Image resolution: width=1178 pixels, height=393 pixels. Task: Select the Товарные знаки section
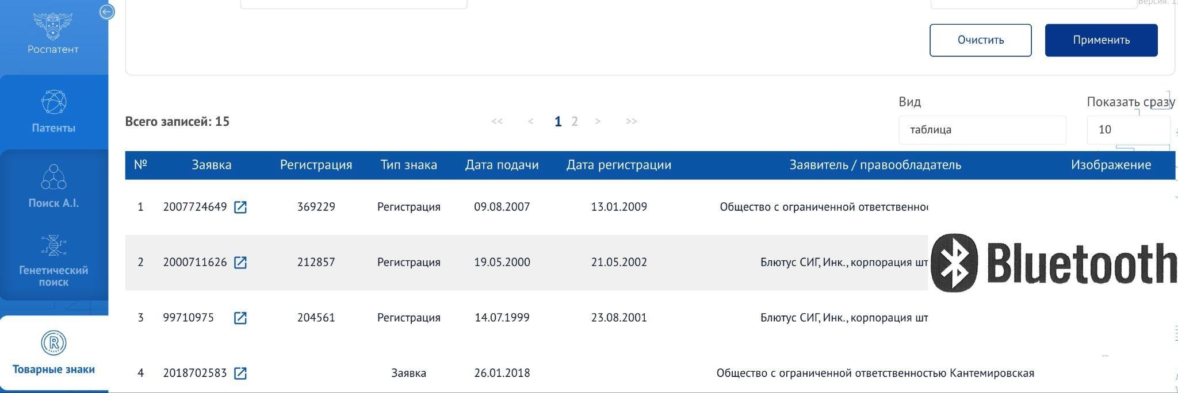(53, 353)
